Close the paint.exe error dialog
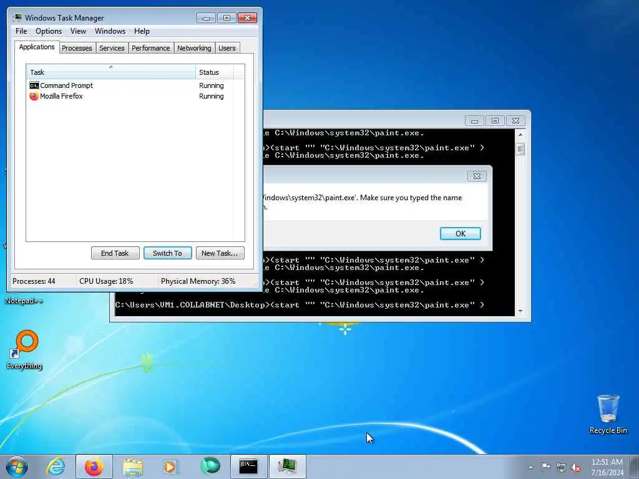 click(477, 176)
